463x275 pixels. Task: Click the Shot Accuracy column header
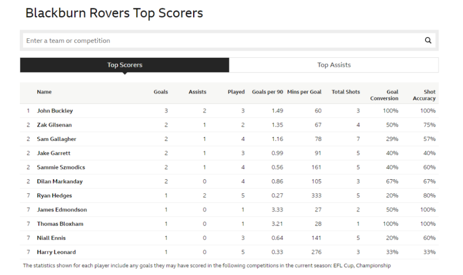[424, 95]
